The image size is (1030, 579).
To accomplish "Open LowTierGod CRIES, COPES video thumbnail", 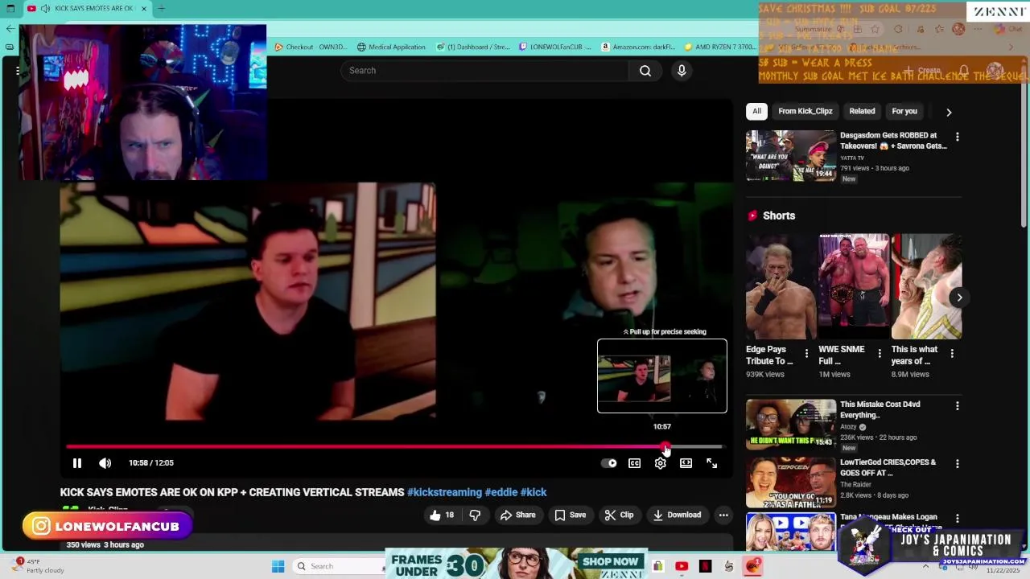I will pos(791,482).
